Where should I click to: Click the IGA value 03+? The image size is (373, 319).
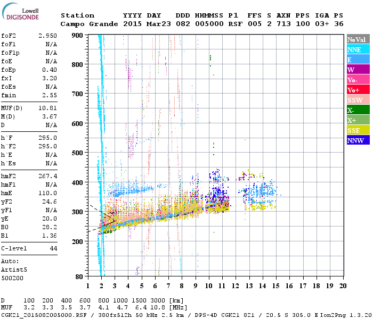(322, 24)
